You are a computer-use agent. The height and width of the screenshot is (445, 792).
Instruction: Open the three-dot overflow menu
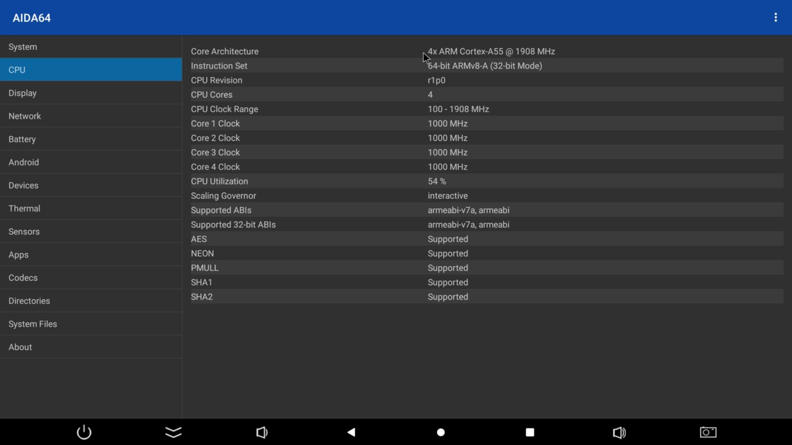(x=775, y=18)
